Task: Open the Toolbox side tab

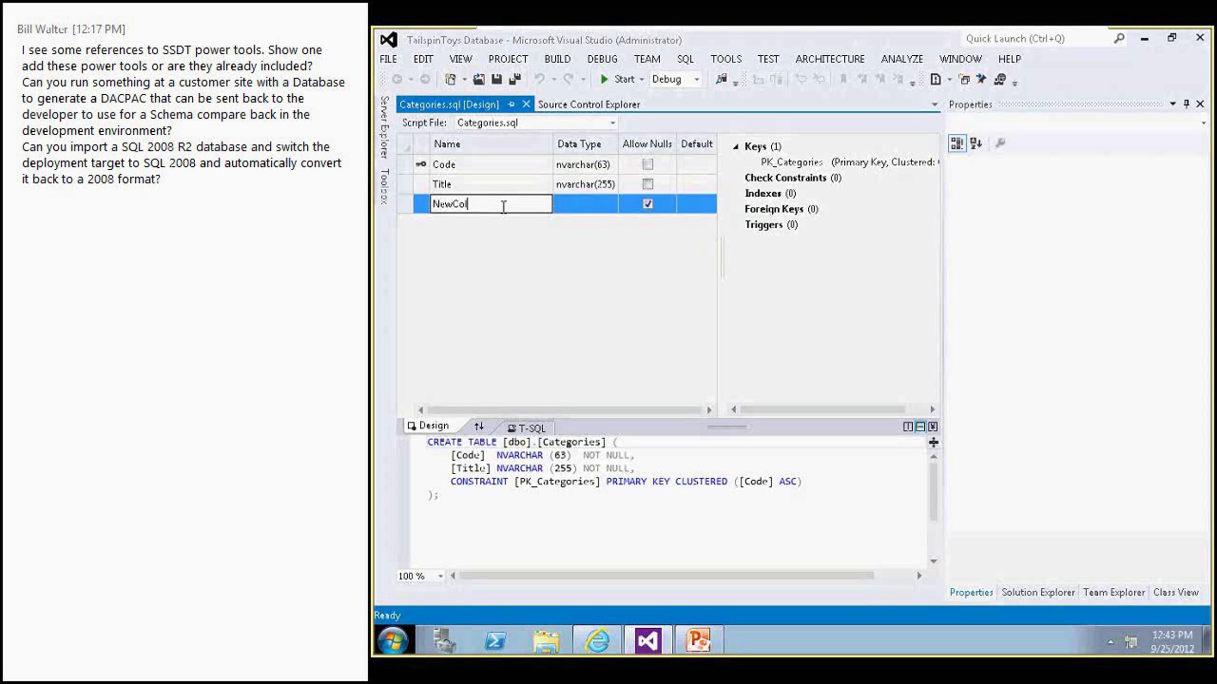Action: [x=385, y=186]
